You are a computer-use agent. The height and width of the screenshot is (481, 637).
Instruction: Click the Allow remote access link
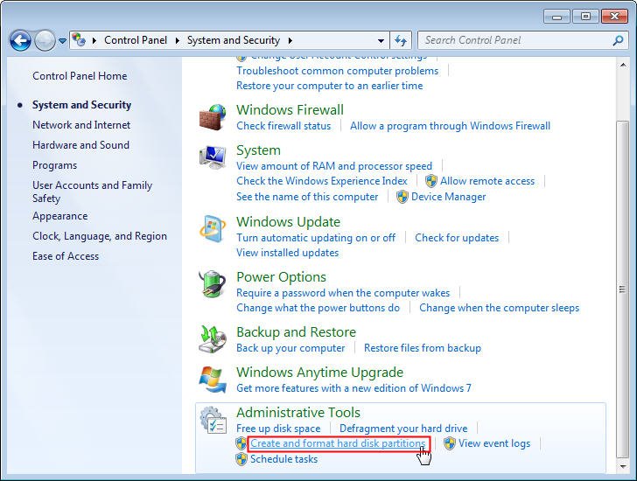click(x=487, y=181)
